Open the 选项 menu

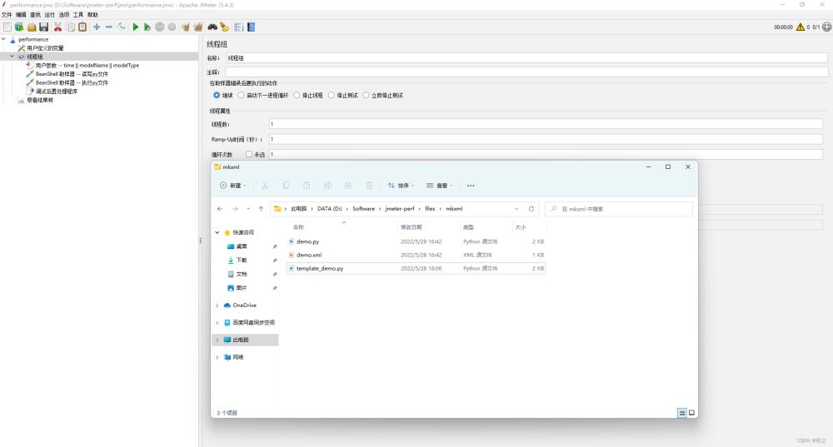64,15
